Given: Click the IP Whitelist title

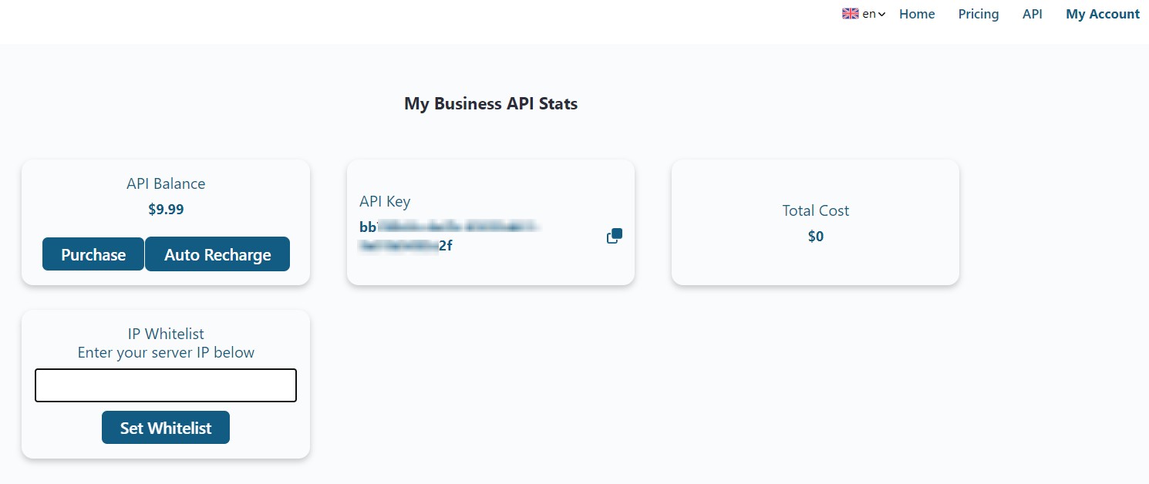Looking at the screenshot, I should point(166,334).
